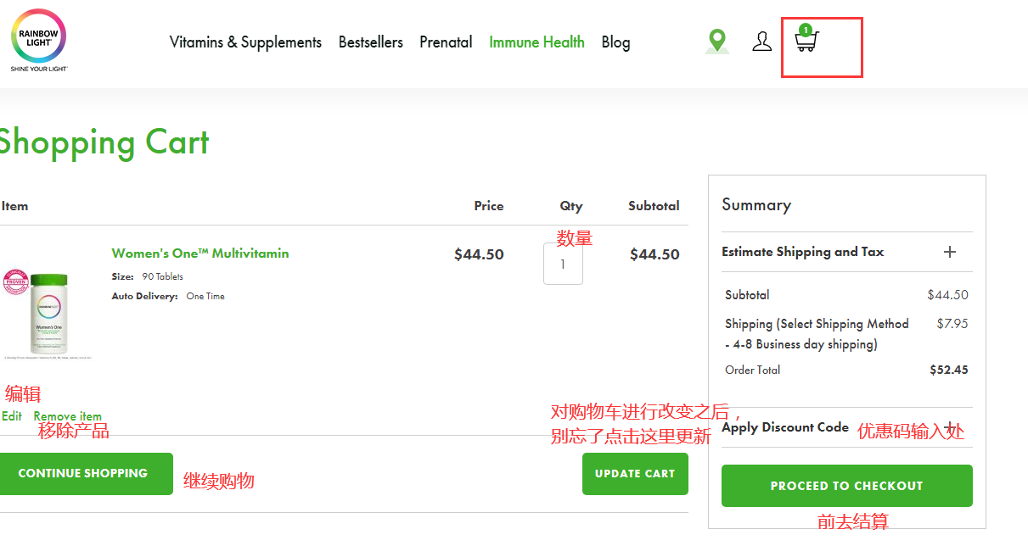Screen dimensions: 1028x546
Task: Remove item from the cart
Action: (68, 416)
